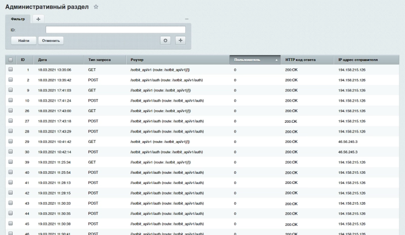Screen dimensions: 405x235
Task: Sort table by ID column header
Action: click(x=23, y=60)
